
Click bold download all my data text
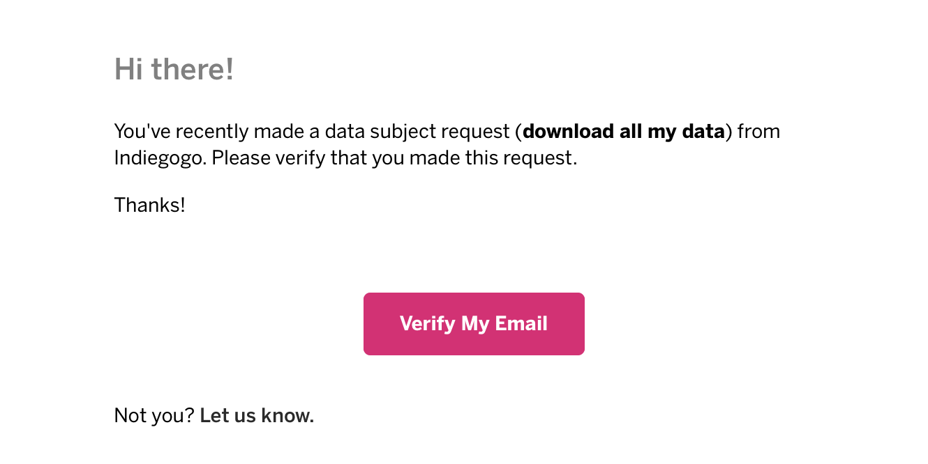click(624, 131)
